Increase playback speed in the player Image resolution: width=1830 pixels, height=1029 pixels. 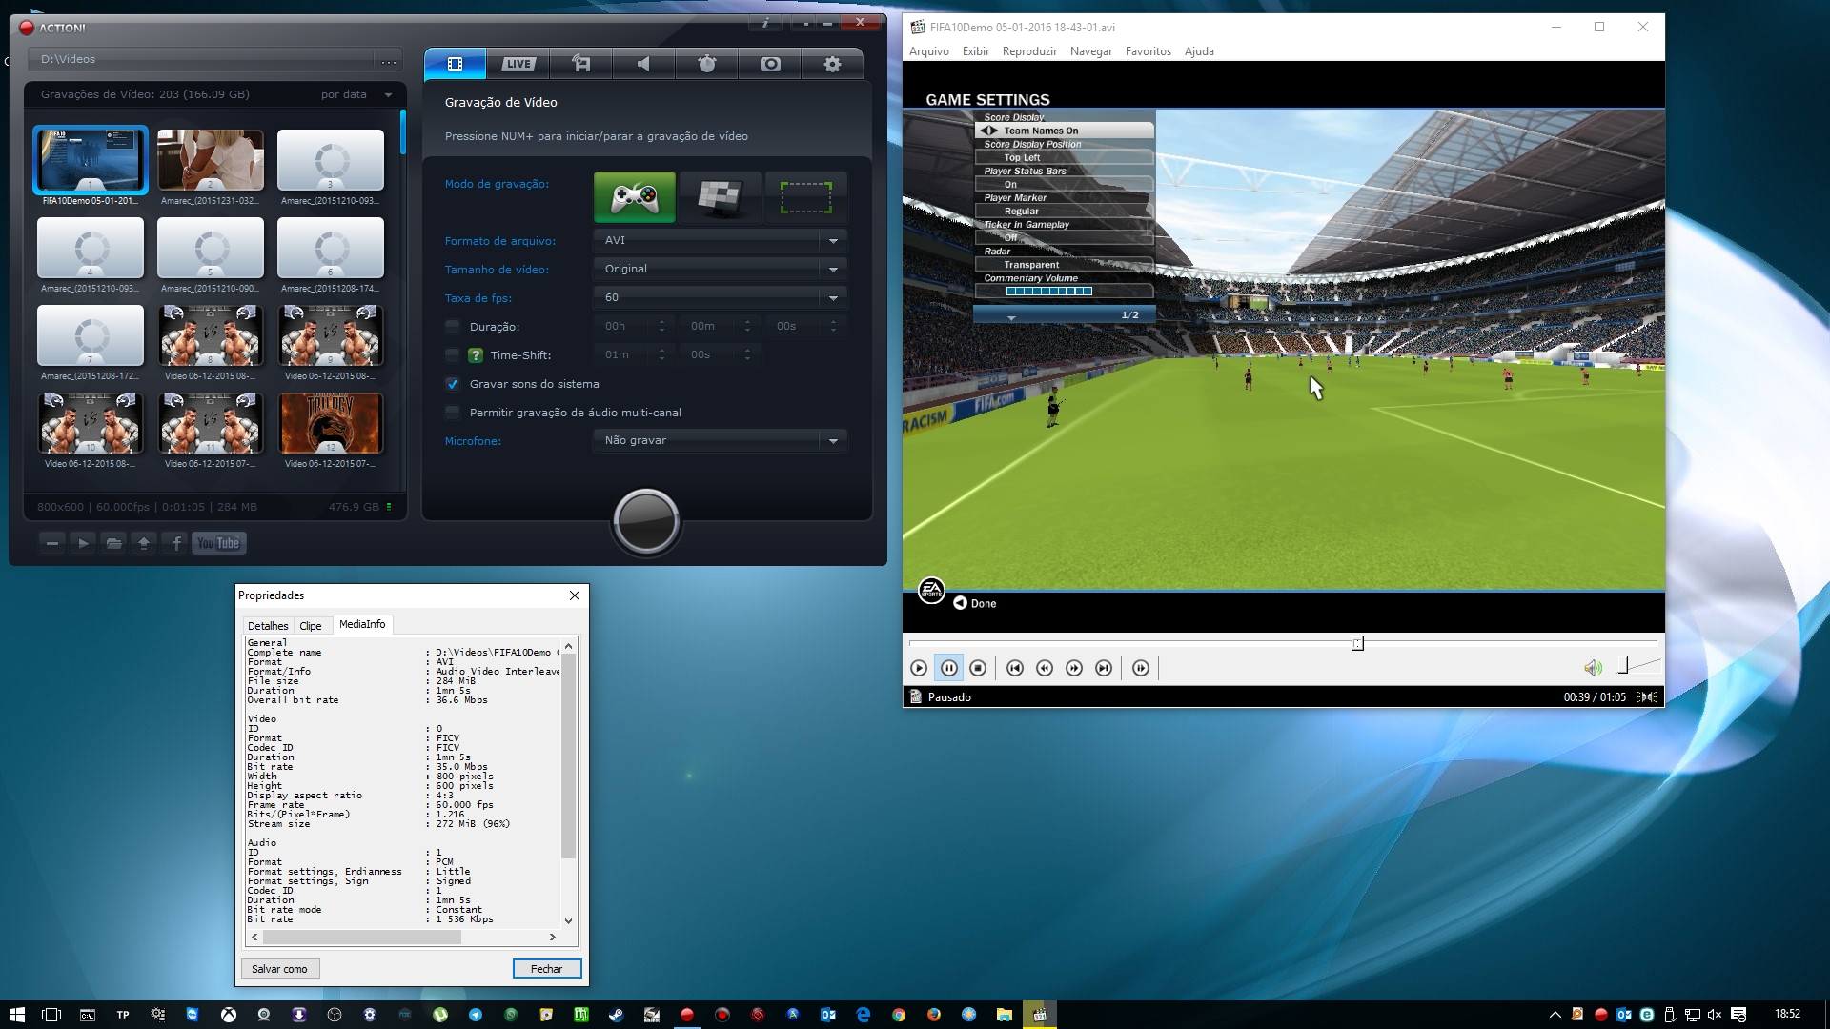[1074, 668]
